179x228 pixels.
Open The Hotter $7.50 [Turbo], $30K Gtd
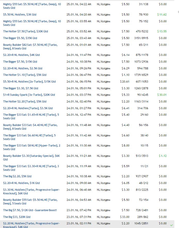tap(26, 31)
